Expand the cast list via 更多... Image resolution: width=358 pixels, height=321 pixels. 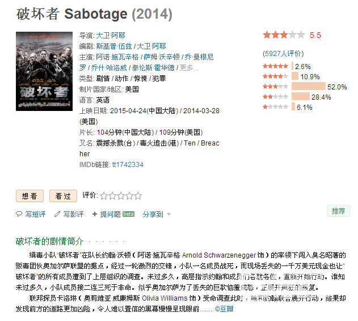coord(189,68)
